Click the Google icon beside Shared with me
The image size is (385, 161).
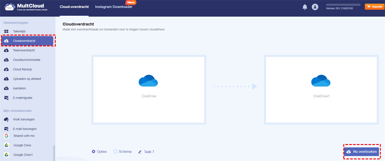pos(6,136)
